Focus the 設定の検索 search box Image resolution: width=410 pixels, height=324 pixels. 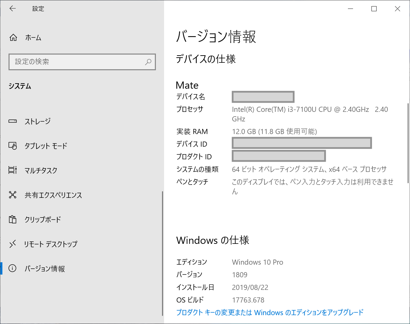pos(82,62)
